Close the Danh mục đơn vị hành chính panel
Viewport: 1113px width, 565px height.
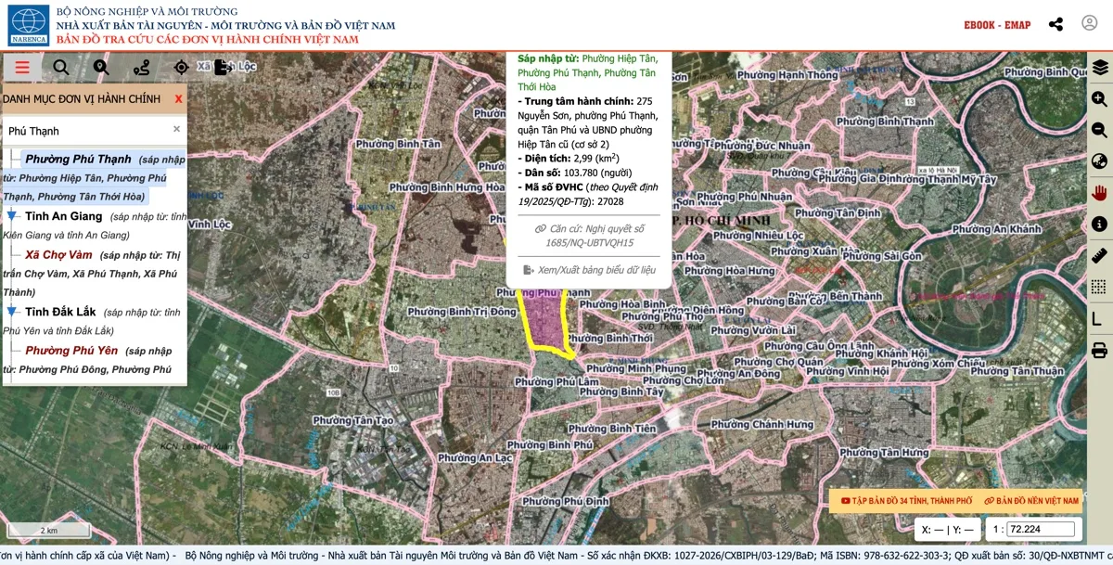pos(178,98)
